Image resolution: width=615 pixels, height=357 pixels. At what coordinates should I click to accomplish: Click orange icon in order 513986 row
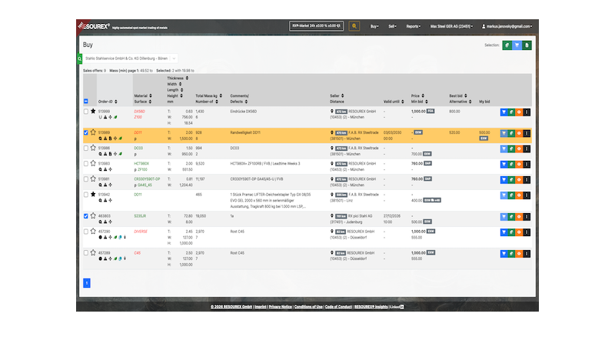pos(519,148)
